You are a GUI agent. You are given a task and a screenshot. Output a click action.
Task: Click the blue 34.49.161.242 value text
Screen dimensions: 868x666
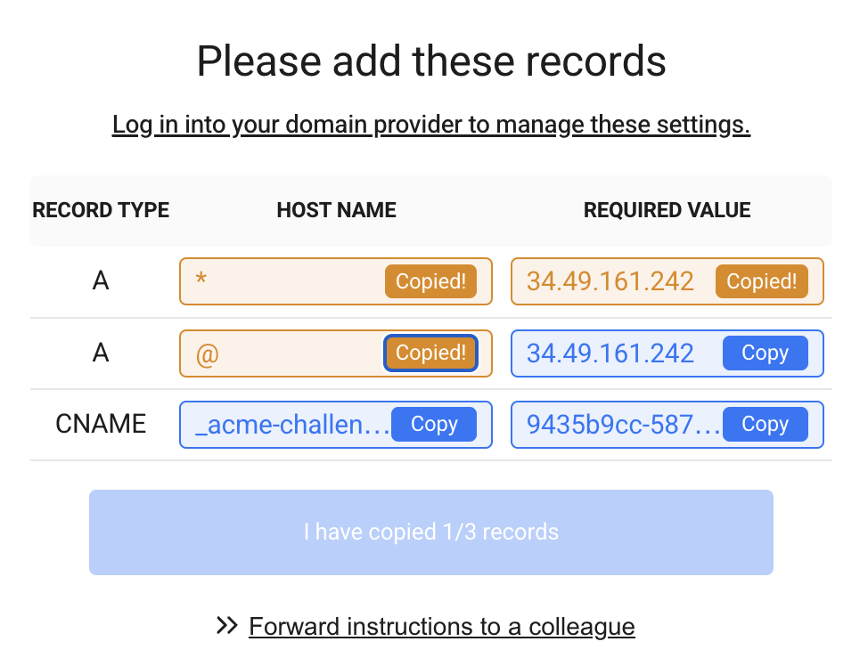pos(610,353)
